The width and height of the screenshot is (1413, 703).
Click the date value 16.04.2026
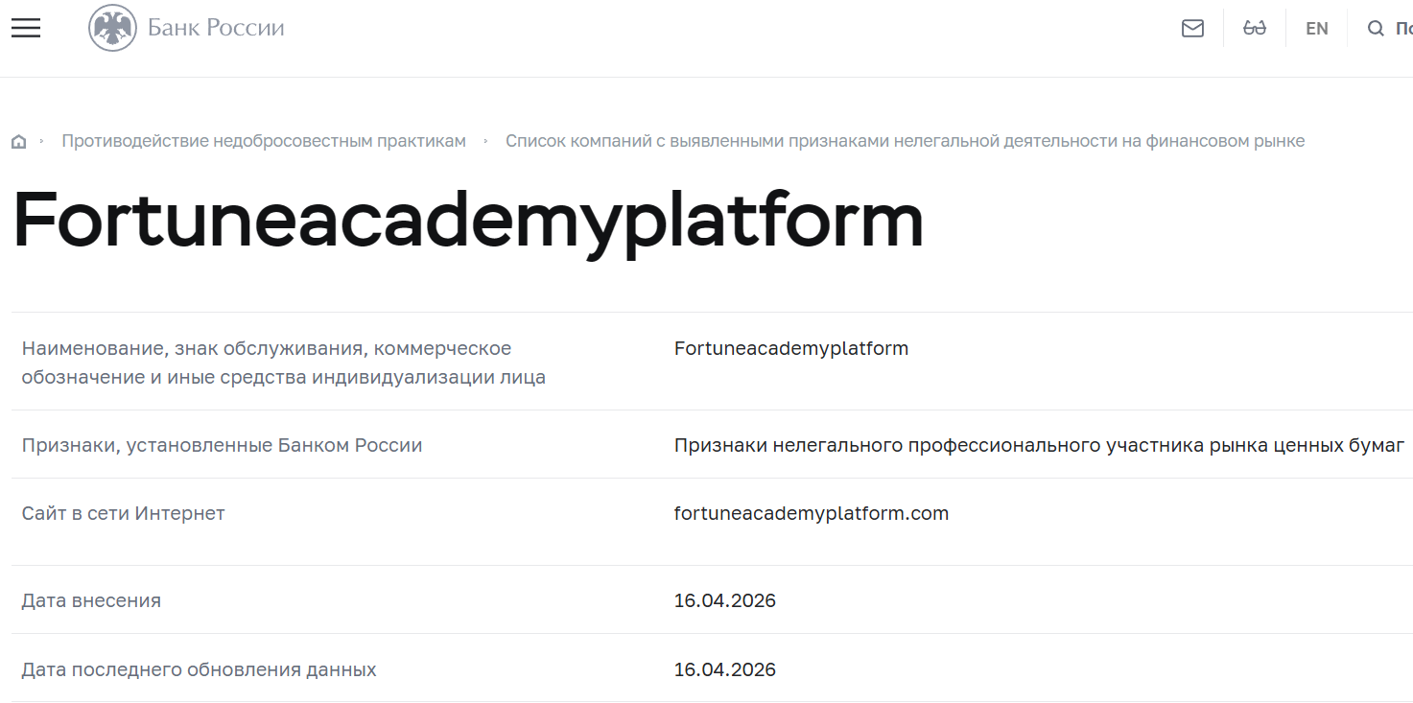[x=725, y=599]
